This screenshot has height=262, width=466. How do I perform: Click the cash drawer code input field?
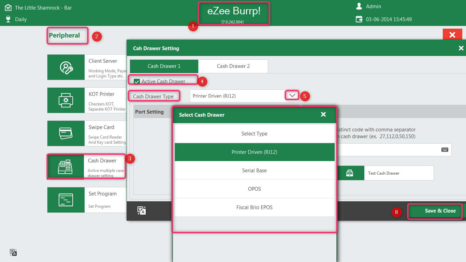(394, 150)
